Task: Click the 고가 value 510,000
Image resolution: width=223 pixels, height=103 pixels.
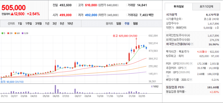Action: [91, 5]
